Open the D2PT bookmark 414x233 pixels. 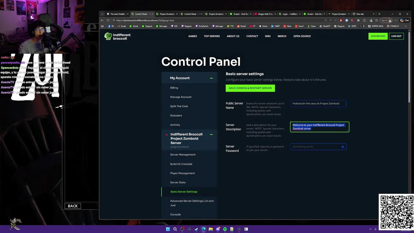352,26
